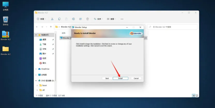Image resolution: width=215 pixels, height=108 pixels.
Task: Open the three-dot more options menu
Action: [122, 19]
